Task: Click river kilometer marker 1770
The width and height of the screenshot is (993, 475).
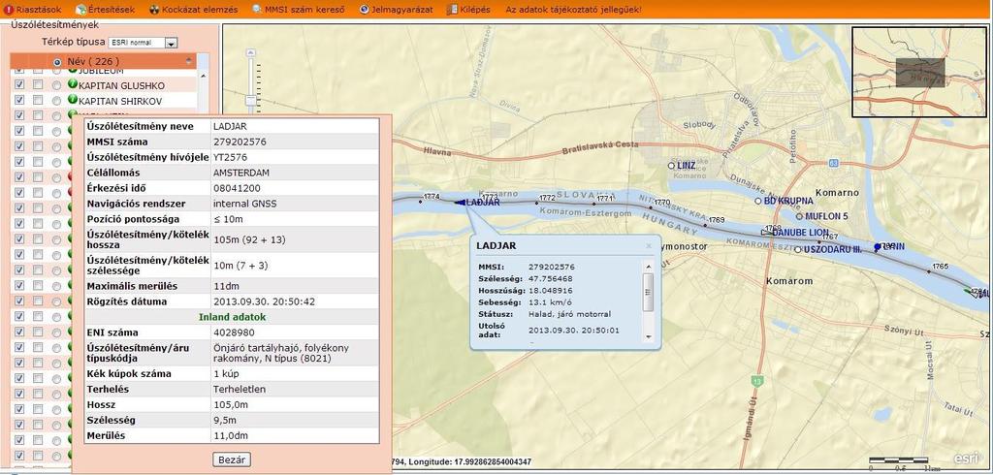Action: point(651,207)
